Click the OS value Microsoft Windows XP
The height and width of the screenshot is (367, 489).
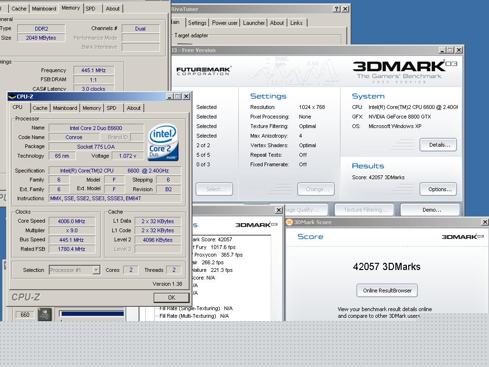tap(395, 126)
